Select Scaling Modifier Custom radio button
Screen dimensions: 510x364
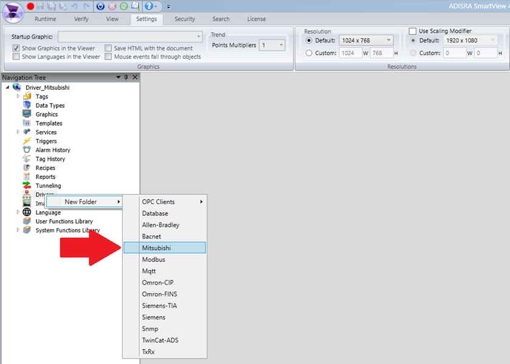[413, 53]
